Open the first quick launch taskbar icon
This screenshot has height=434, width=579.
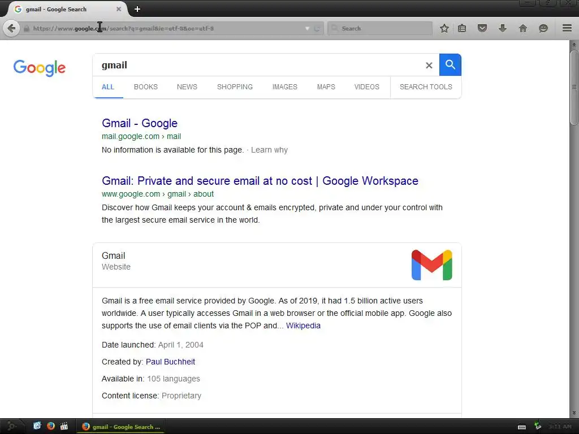pos(37,426)
